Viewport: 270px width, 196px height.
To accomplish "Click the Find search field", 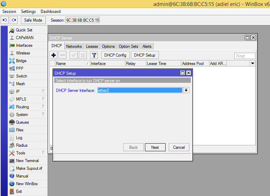I will [245, 56].
